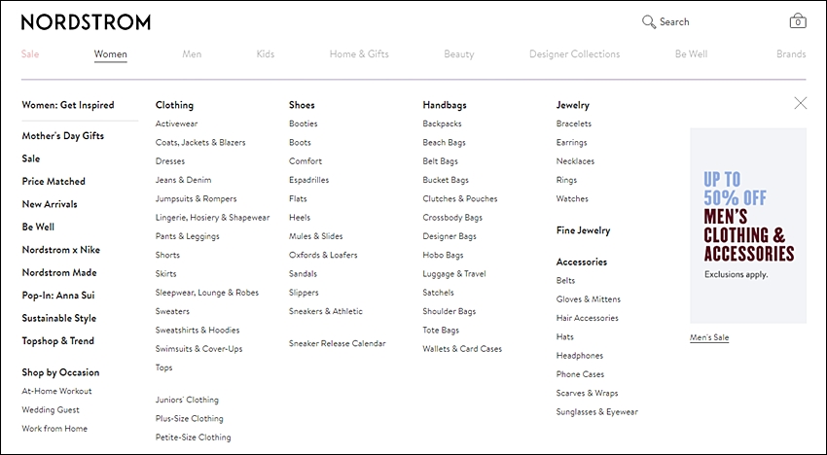Viewport: 827px width, 455px height.
Task: Click the Men's Sale link
Action: click(709, 337)
